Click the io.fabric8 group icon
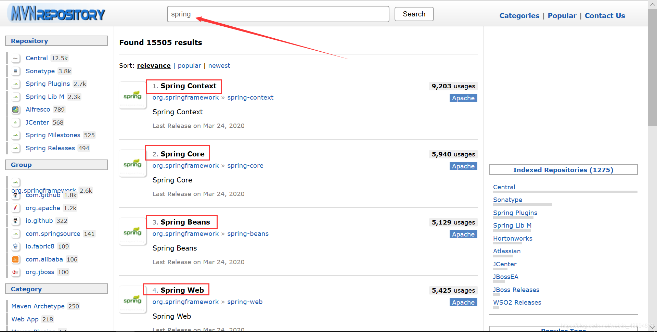 pos(15,246)
